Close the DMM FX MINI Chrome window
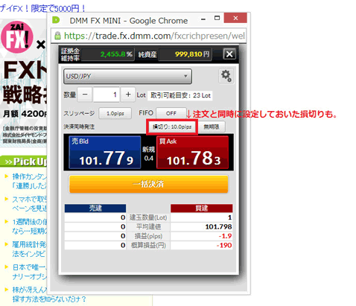356x306 pixels. point(235,18)
